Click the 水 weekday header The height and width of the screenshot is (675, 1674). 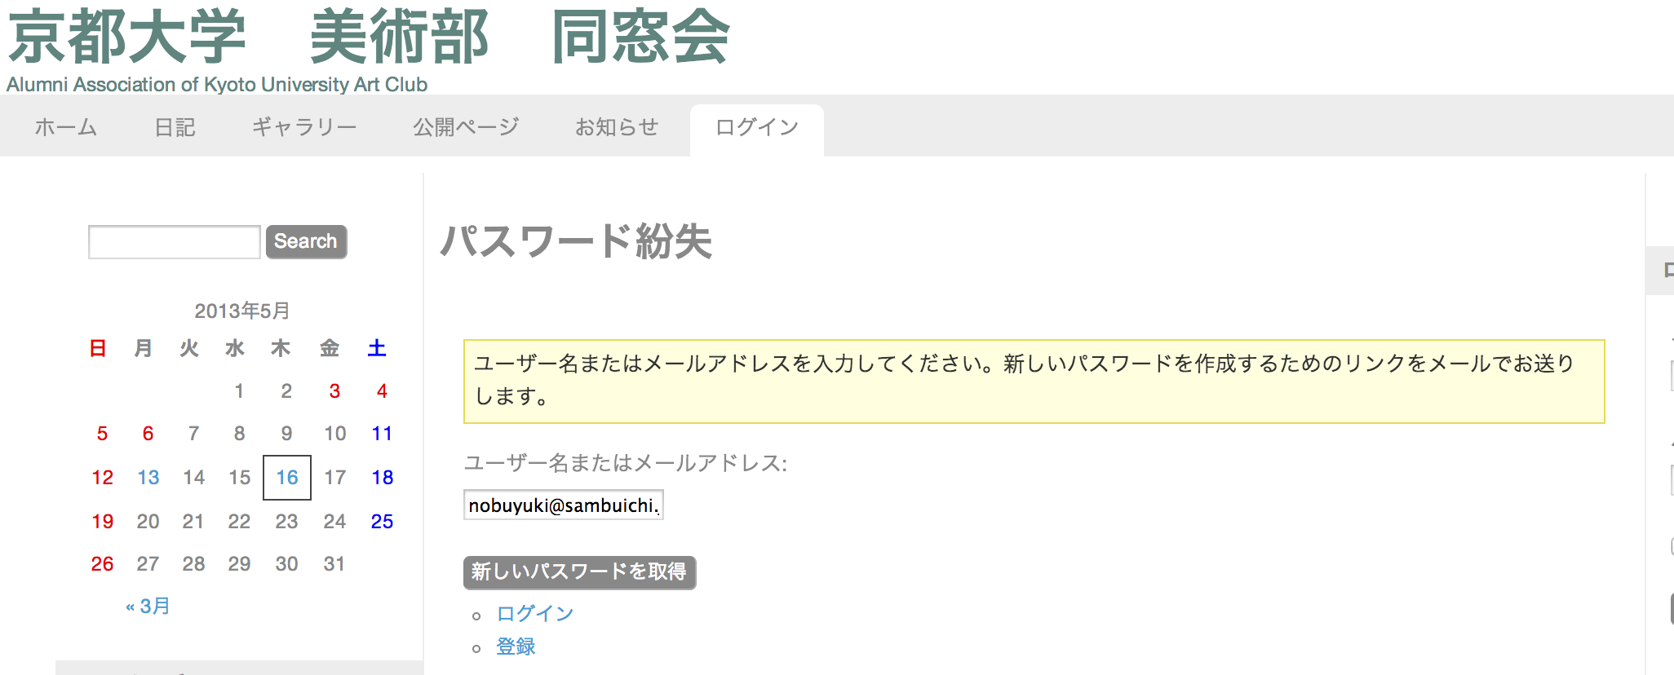(x=235, y=348)
